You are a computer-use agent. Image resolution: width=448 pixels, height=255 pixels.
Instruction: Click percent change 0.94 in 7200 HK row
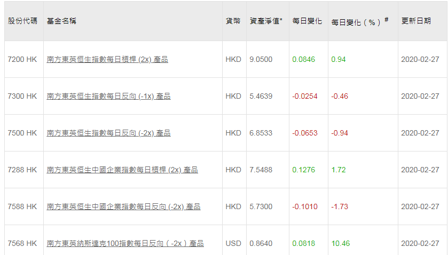pos(339,59)
